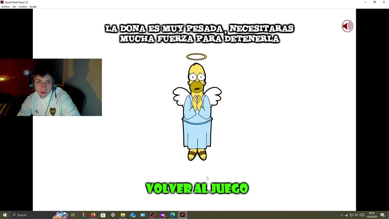389x219 pixels.
Task: Open Outlook from the taskbar
Action: point(133,215)
